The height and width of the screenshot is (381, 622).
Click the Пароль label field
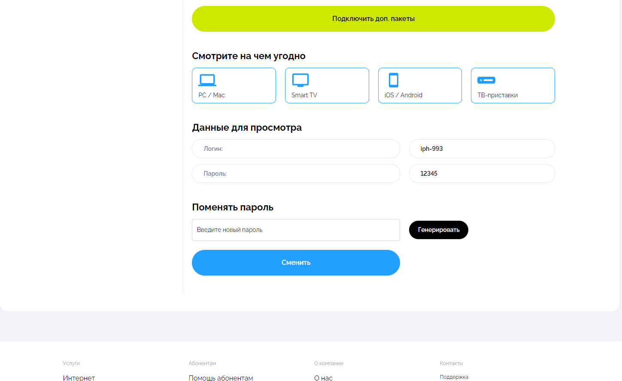296,174
